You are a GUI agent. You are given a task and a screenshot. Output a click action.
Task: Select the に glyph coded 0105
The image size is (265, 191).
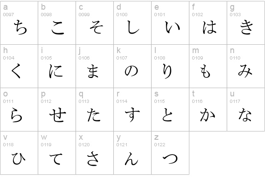[x=56, y=71]
